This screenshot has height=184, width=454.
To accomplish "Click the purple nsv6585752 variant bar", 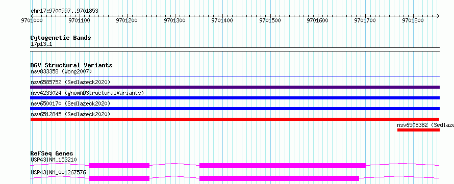I will pos(235,87).
